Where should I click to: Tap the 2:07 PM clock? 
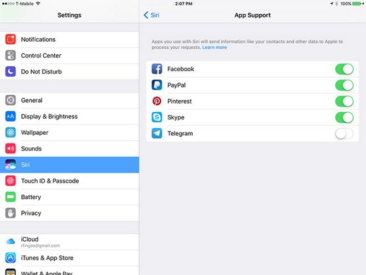[184, 3]
